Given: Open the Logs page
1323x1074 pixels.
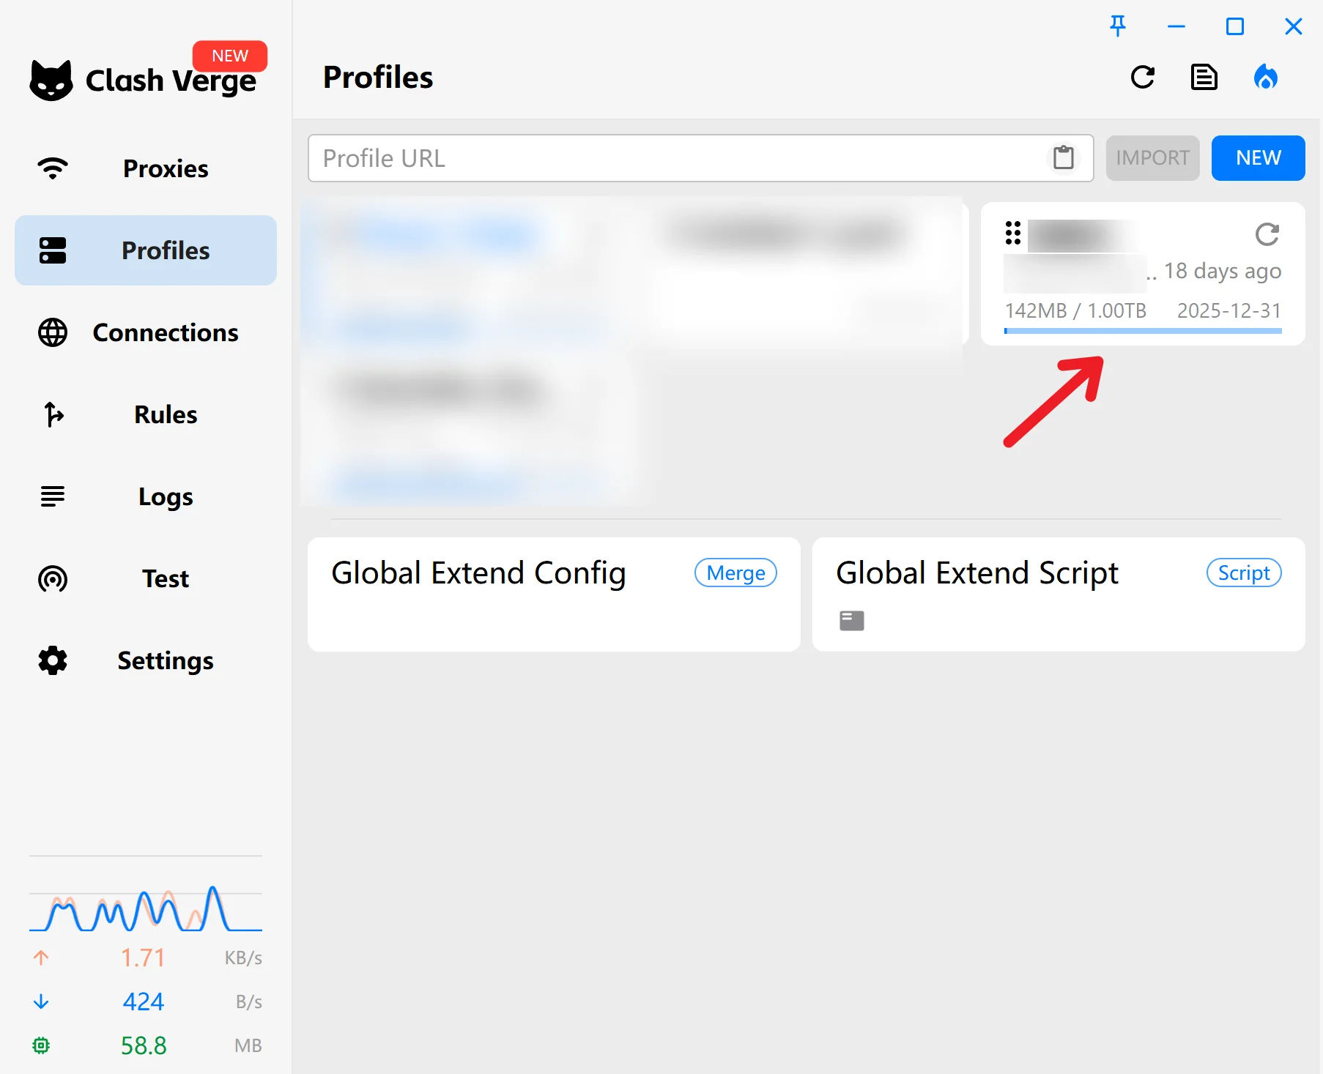Looking at the screenshot, I should coord(146,496).
